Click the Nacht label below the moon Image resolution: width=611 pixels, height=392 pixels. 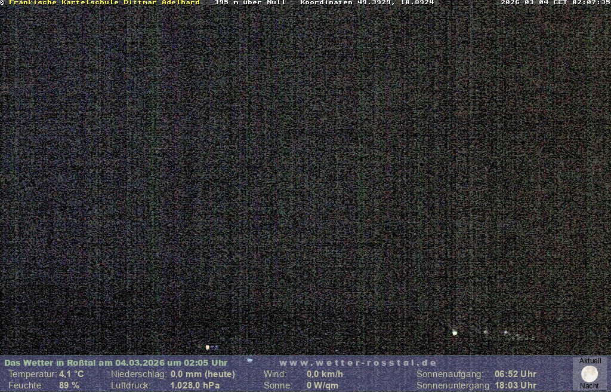(x=589, y=386)
